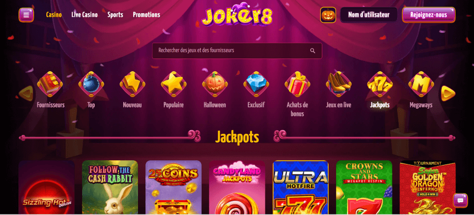The width and height of the screenshot is (474, 215).
Task: Select the Jeux en live shoes category
Action: [339, 84]
